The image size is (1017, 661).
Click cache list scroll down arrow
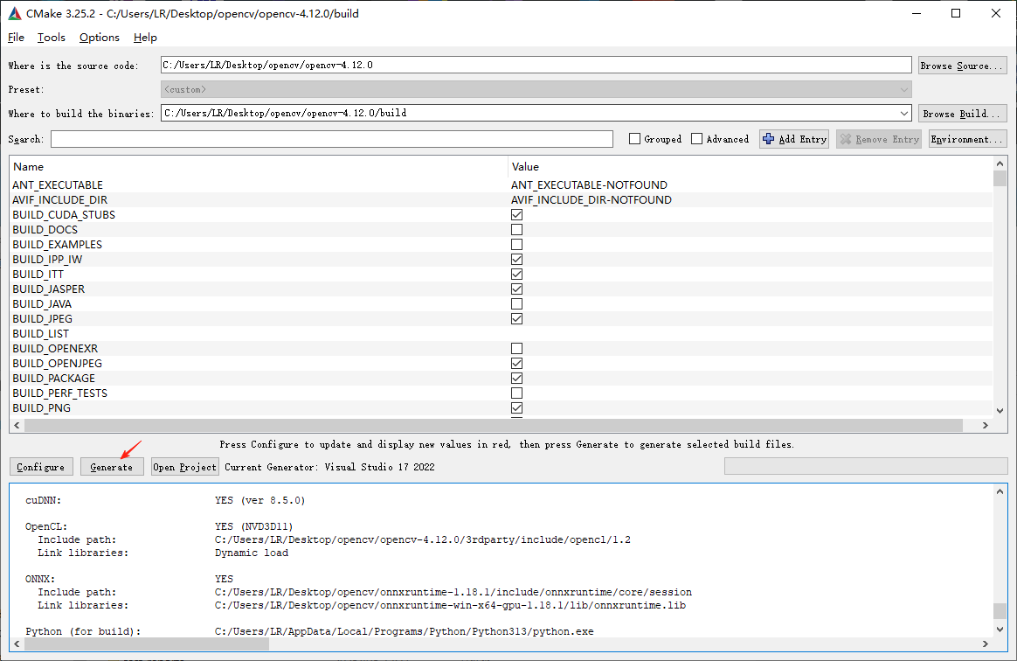pyautogui.click(x=1000, y=410)
